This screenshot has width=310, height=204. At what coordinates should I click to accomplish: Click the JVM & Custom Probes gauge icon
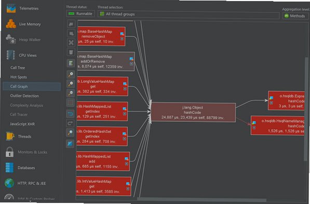pyautogui.click(x=9, y=197)
